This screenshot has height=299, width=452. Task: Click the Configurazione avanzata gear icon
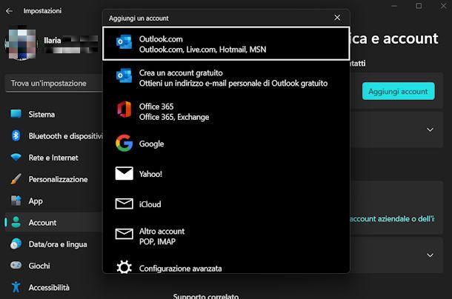(124, 267)
